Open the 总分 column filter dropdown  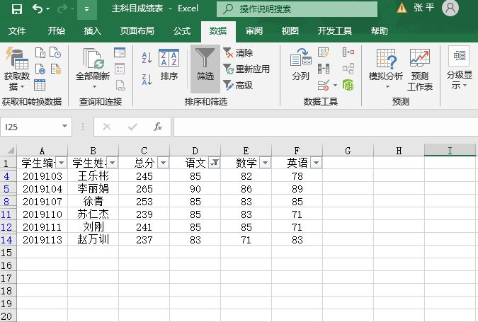pos(163,163)
